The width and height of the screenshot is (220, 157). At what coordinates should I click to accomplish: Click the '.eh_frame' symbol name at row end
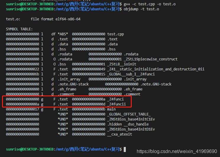133,89
